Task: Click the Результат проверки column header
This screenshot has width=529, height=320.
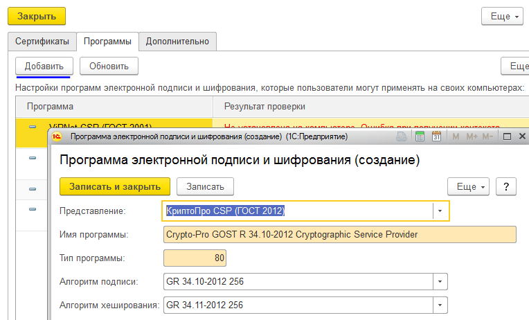Action: tap(371, 107)
